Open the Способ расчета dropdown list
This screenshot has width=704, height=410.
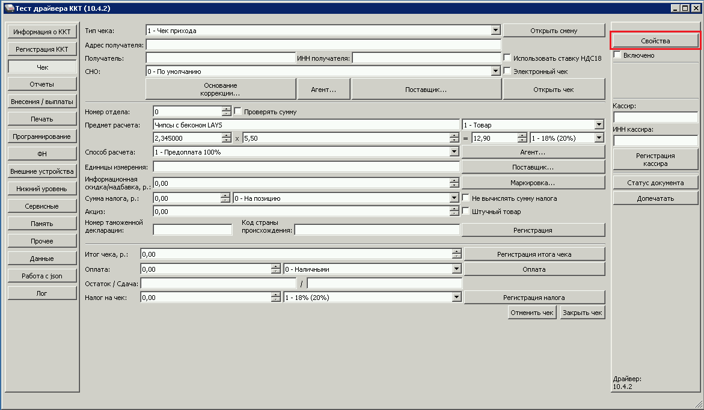tap(455, 152)
